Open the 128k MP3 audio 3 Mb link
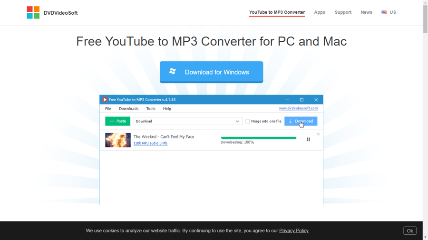 [x=150, y=143]
